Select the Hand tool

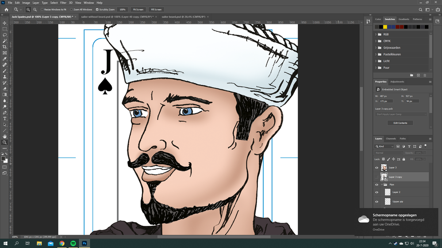click(x=5, y=136)
